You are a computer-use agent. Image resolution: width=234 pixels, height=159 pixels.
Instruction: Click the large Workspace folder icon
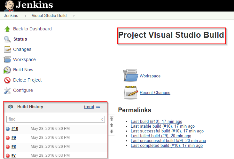(131, 75)
